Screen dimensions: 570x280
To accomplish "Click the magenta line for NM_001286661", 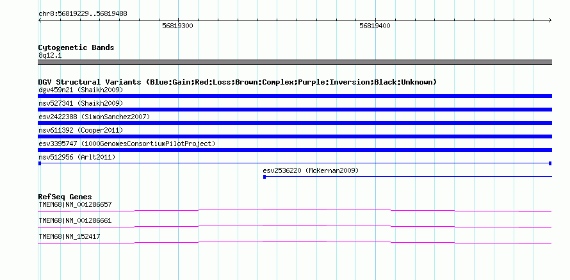I will [295, 227].
